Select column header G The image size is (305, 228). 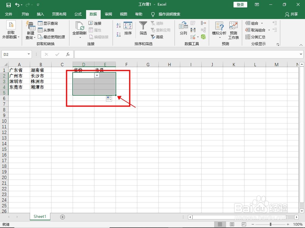148,64
